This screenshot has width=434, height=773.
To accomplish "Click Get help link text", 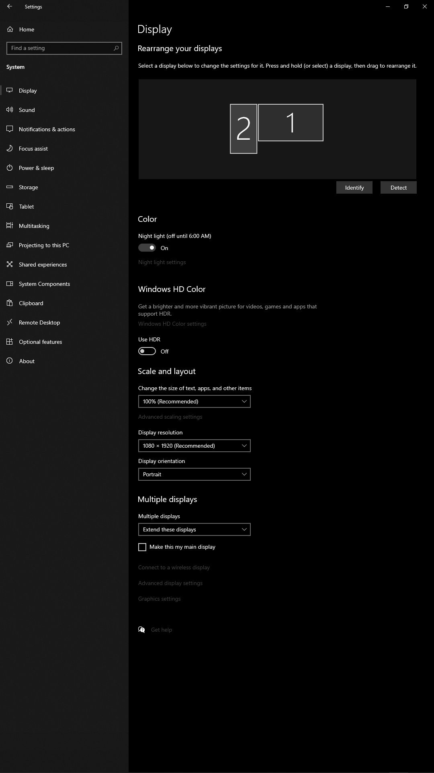I will [x=162, y=630].
